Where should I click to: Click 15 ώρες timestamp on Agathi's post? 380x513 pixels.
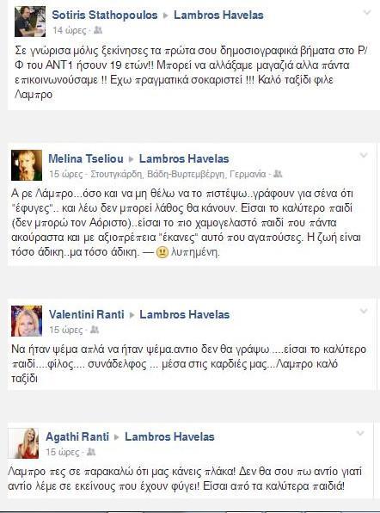63,452
